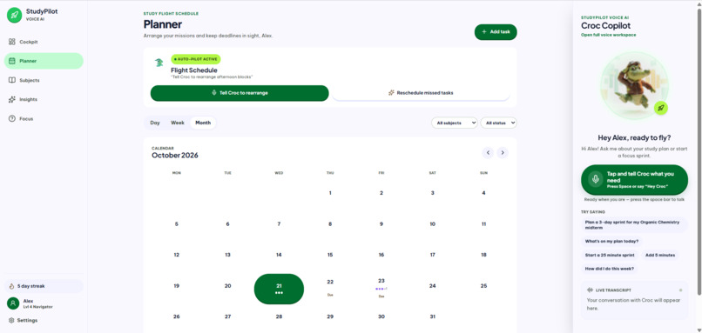702x333 pixels.
Task: Click the Lvl 4 Navigator profile text
Action: (38, 307)
